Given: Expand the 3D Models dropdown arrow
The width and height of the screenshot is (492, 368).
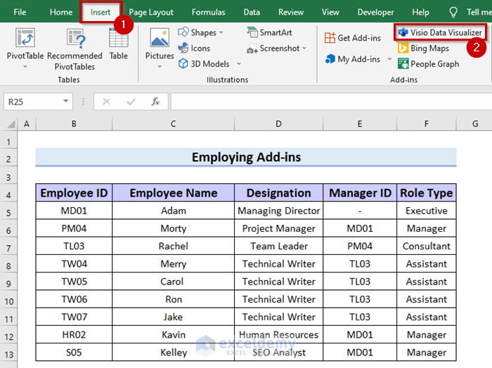Looking at the screenshot, I should point(238,64).
